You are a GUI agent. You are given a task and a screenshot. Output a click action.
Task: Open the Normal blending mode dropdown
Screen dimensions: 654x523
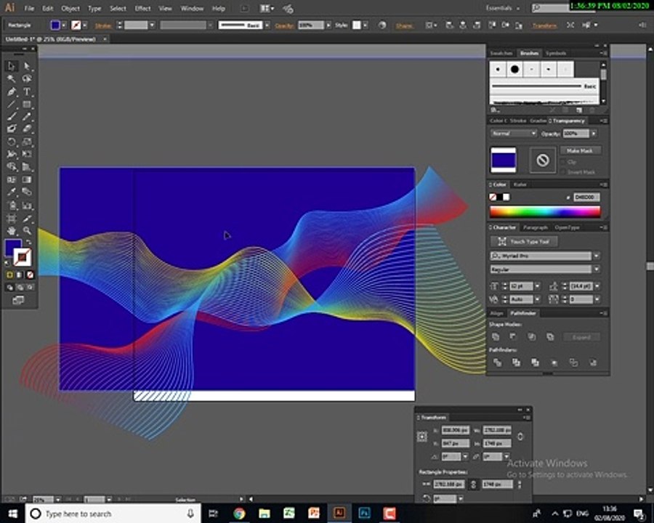pos(514,134)
